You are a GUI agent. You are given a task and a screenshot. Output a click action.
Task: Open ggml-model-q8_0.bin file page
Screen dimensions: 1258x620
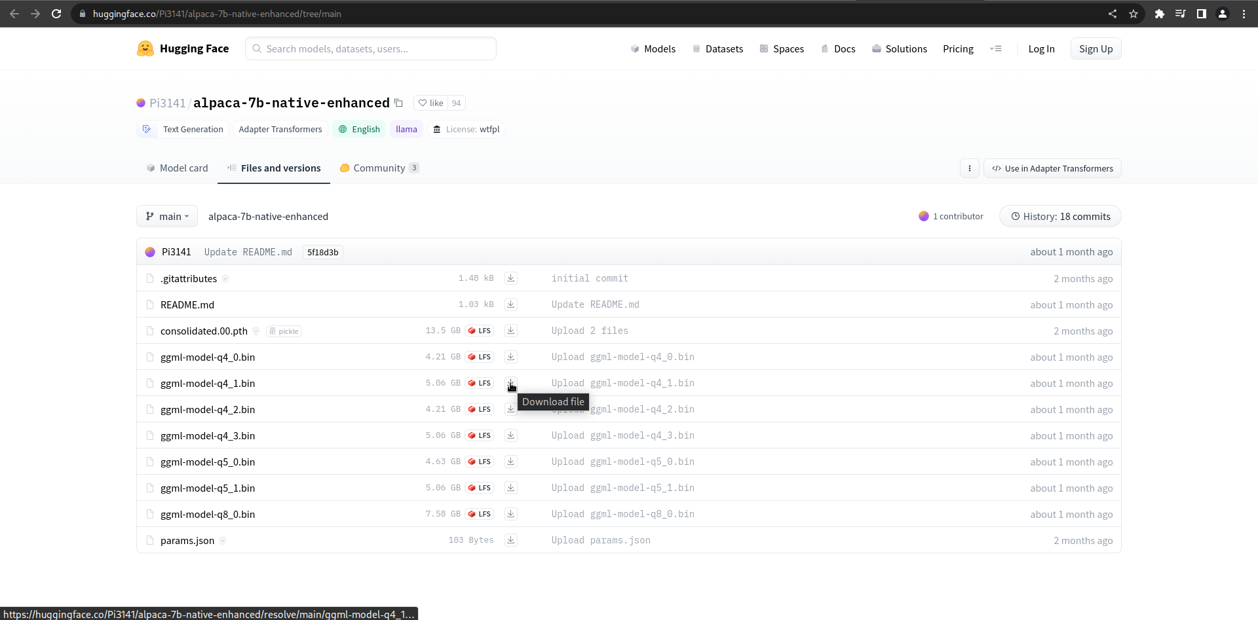pyautogui.click(x=208, y=514)
